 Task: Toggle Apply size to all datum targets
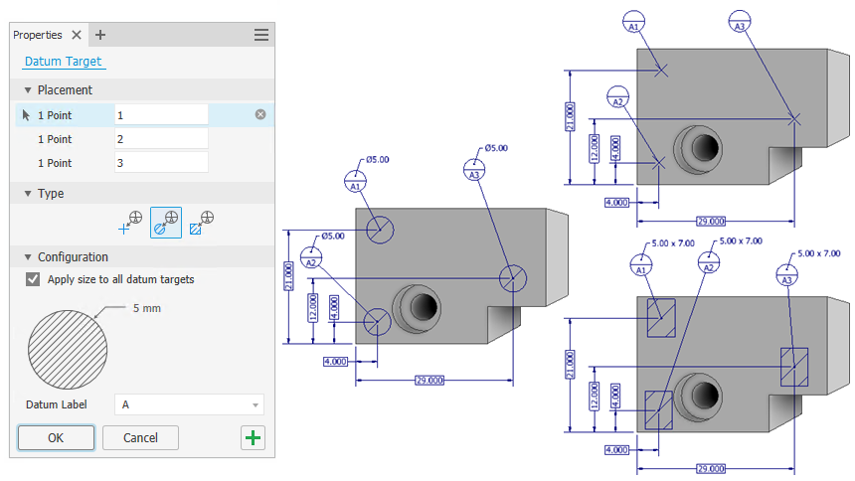tap(33, 279)
